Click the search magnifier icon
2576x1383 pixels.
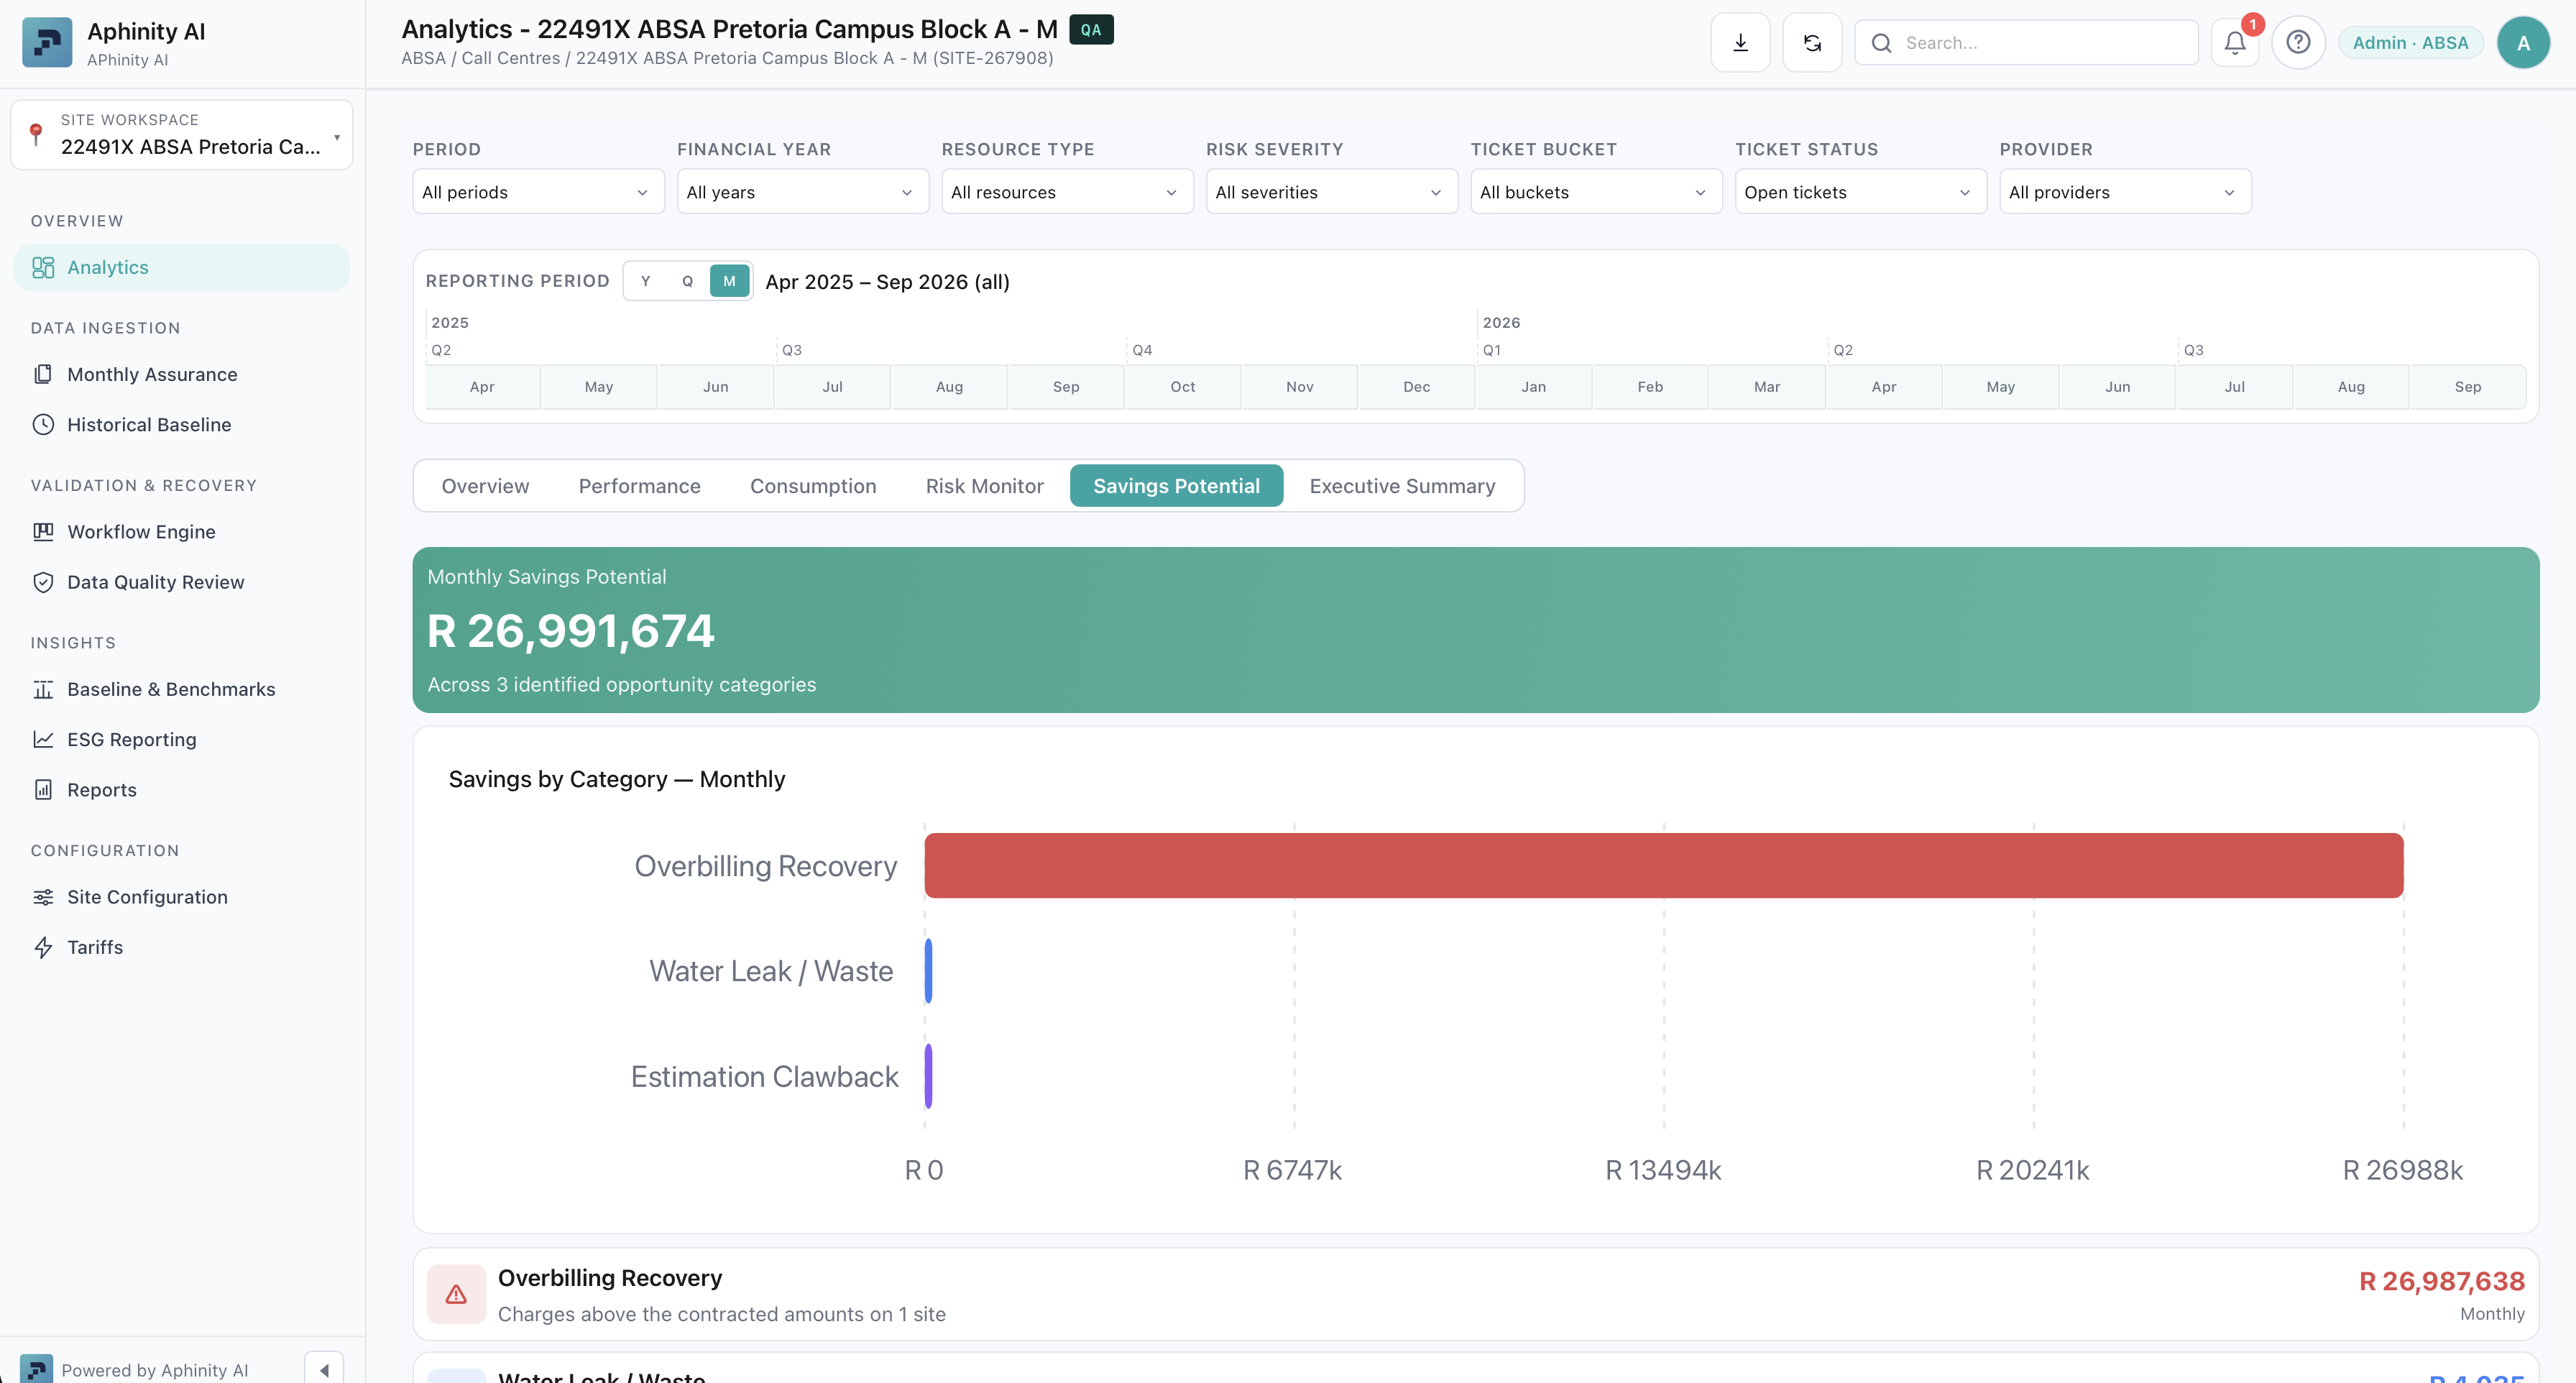click(x=1881, y=43)
